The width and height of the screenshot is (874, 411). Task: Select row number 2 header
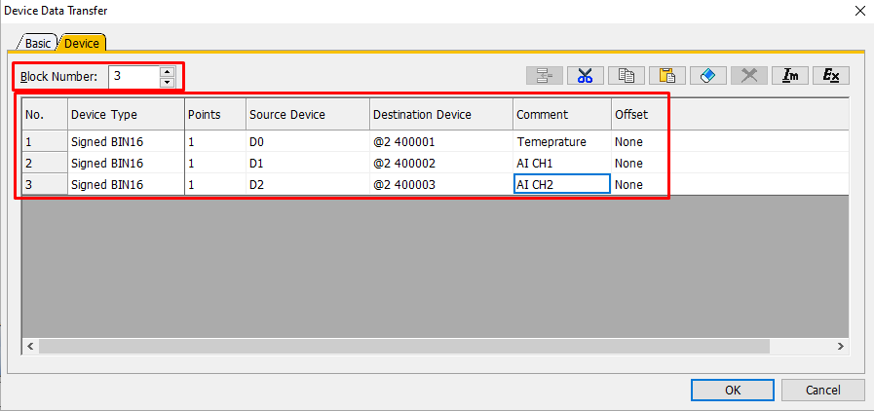coord(45,164)
